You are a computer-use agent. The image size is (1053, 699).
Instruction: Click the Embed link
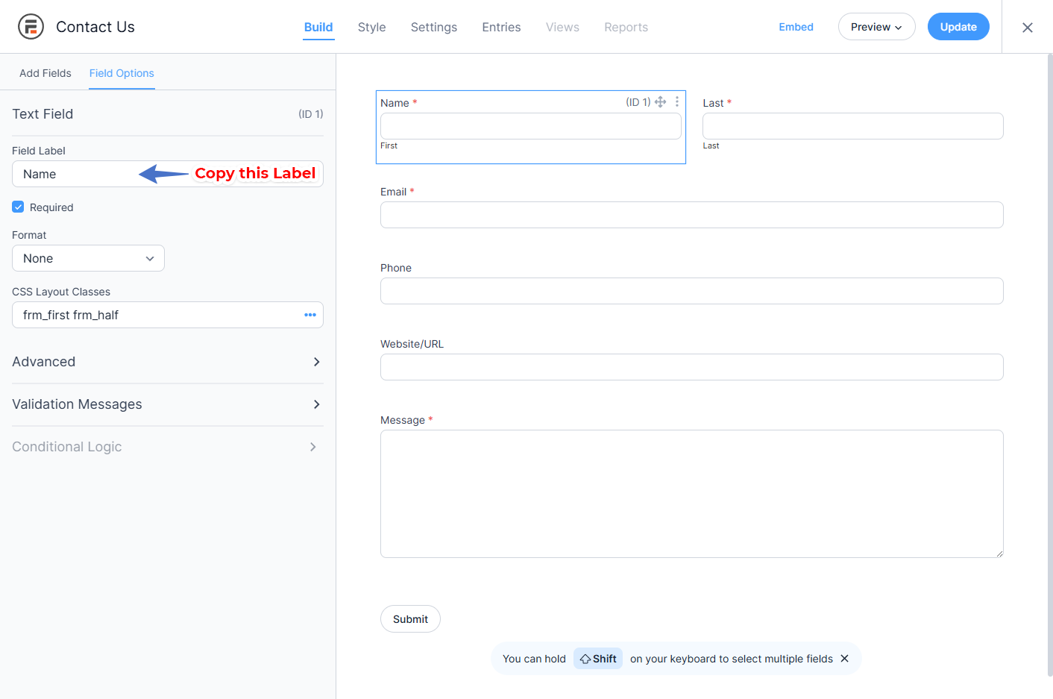click(796, 27)
